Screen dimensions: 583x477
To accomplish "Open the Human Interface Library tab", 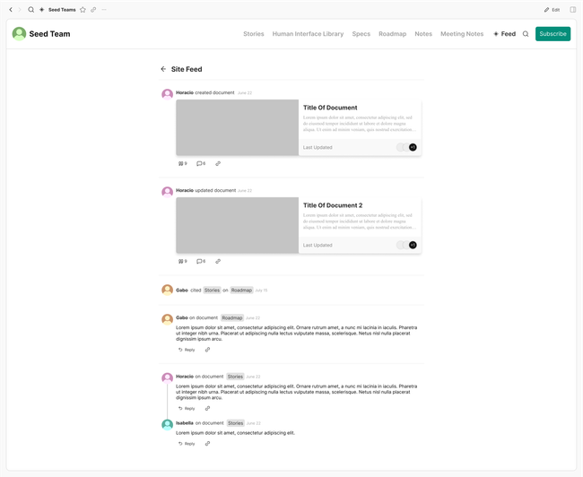I will pos(308,34).
